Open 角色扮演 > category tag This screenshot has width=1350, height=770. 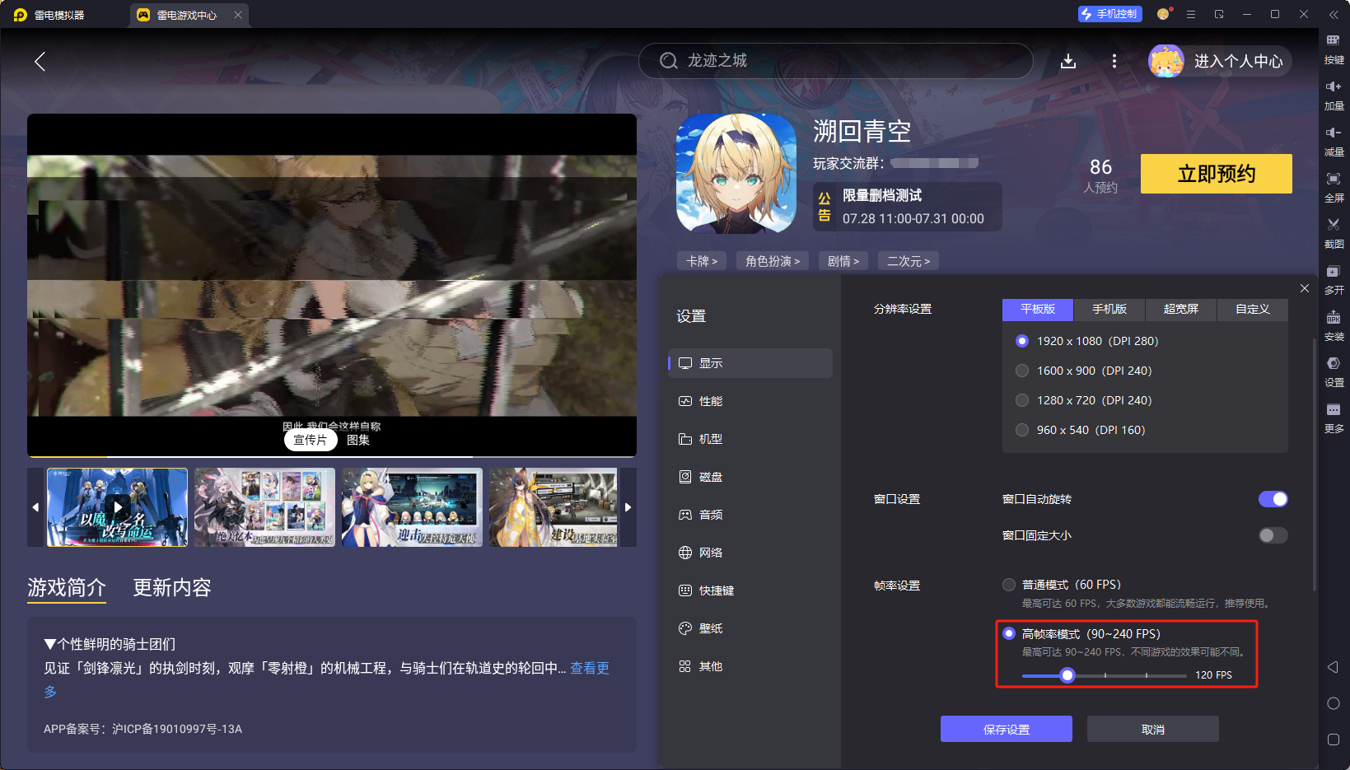pyautogui.click(x=773, y=261)
